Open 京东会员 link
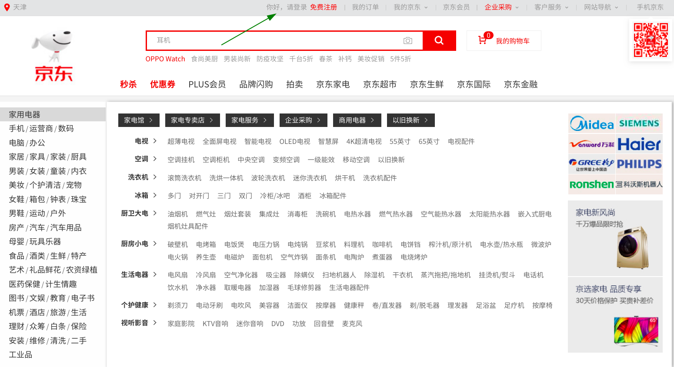 tap(456, 7)
